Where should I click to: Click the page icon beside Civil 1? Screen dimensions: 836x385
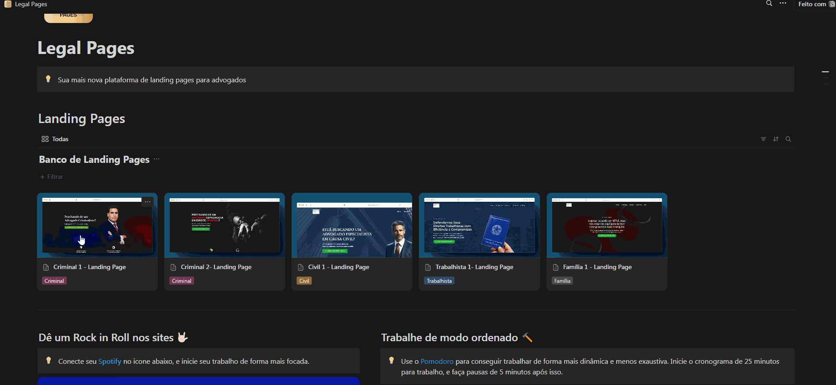click(301, 267)
